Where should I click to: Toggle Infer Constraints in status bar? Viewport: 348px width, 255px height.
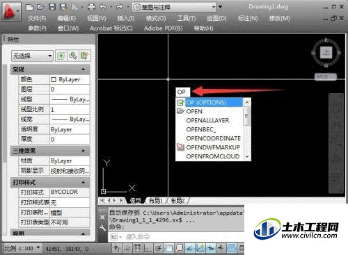coord(116,248)
